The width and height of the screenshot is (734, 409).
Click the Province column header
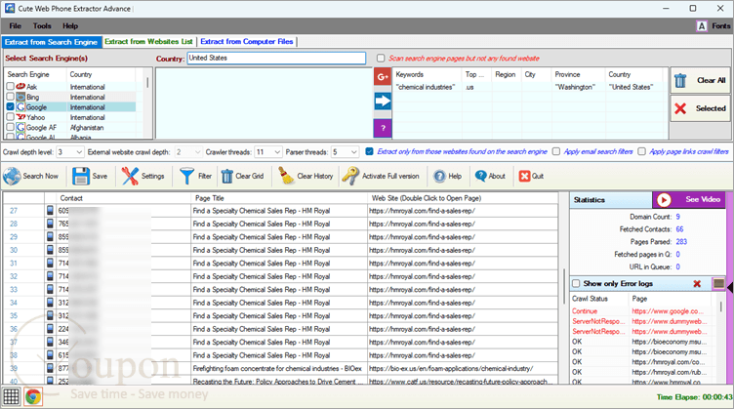coord(578,74)
